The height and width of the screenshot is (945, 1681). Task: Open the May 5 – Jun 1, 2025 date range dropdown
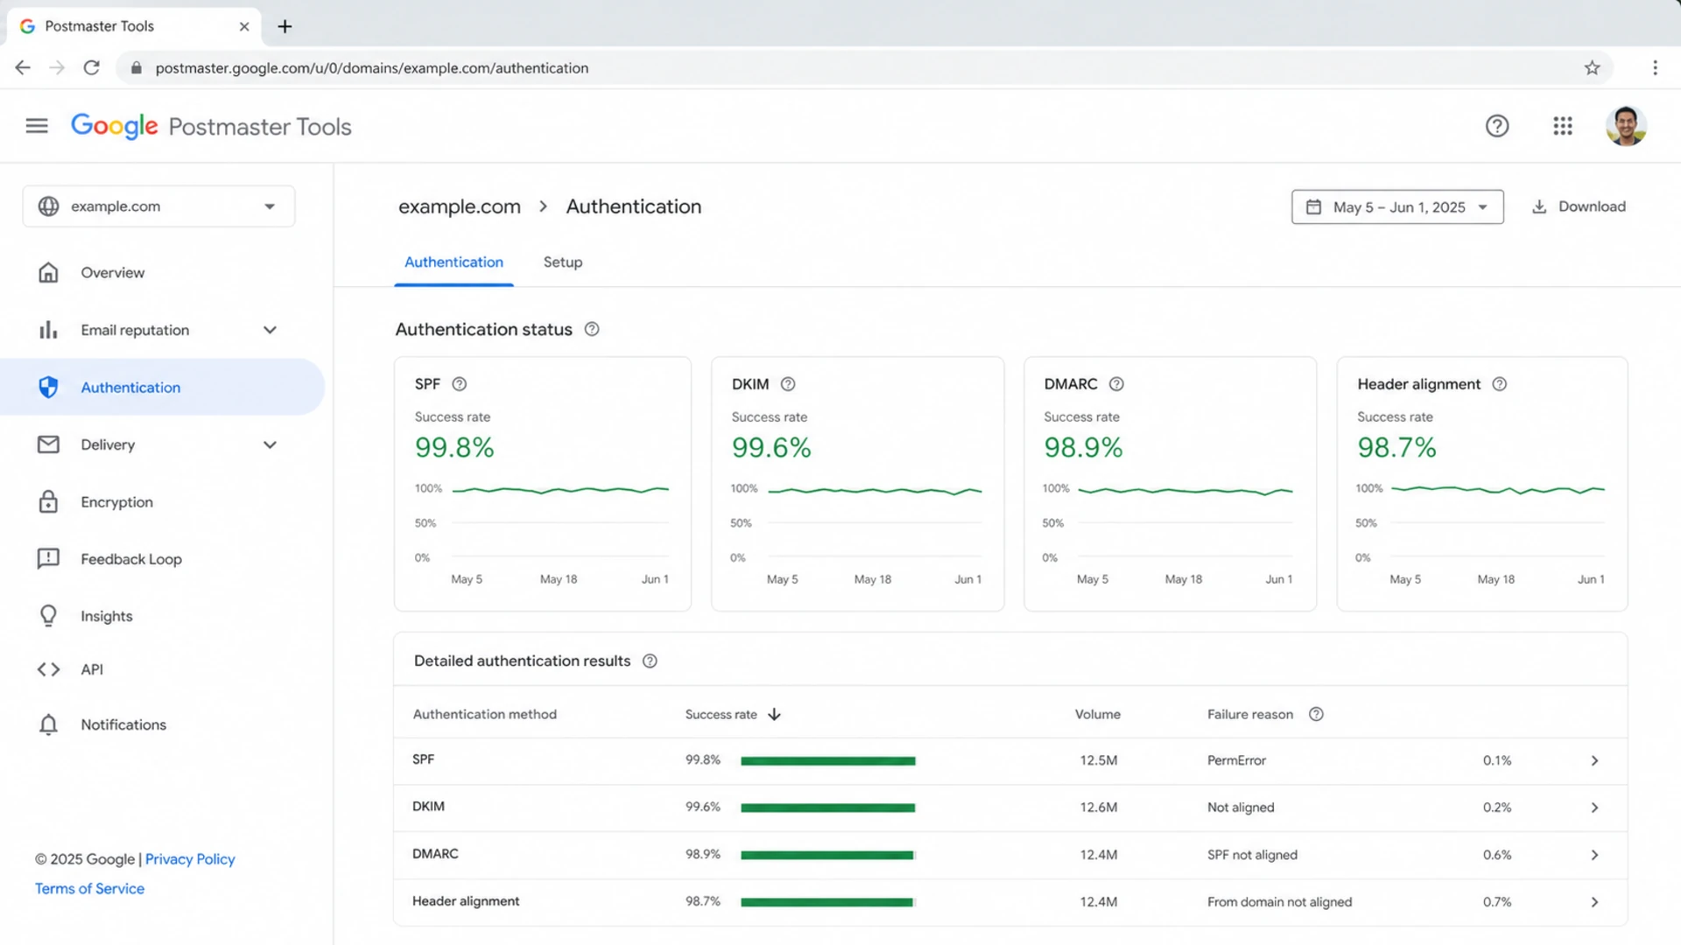(1397, 207)
